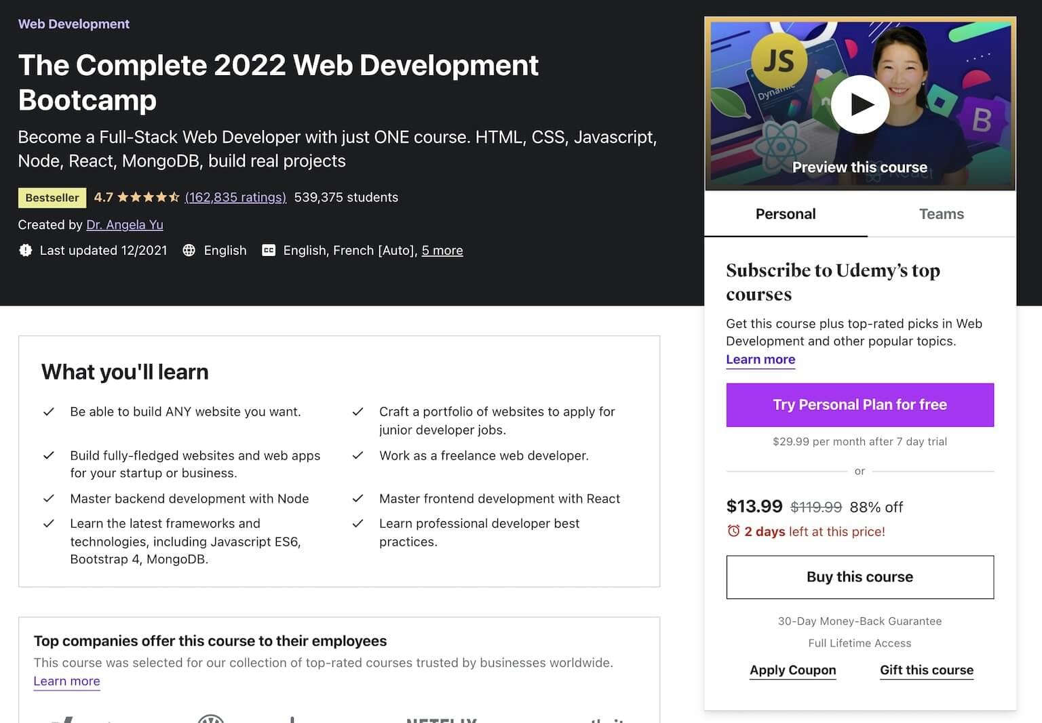Click the 539,375 students text

click(346, 197)
